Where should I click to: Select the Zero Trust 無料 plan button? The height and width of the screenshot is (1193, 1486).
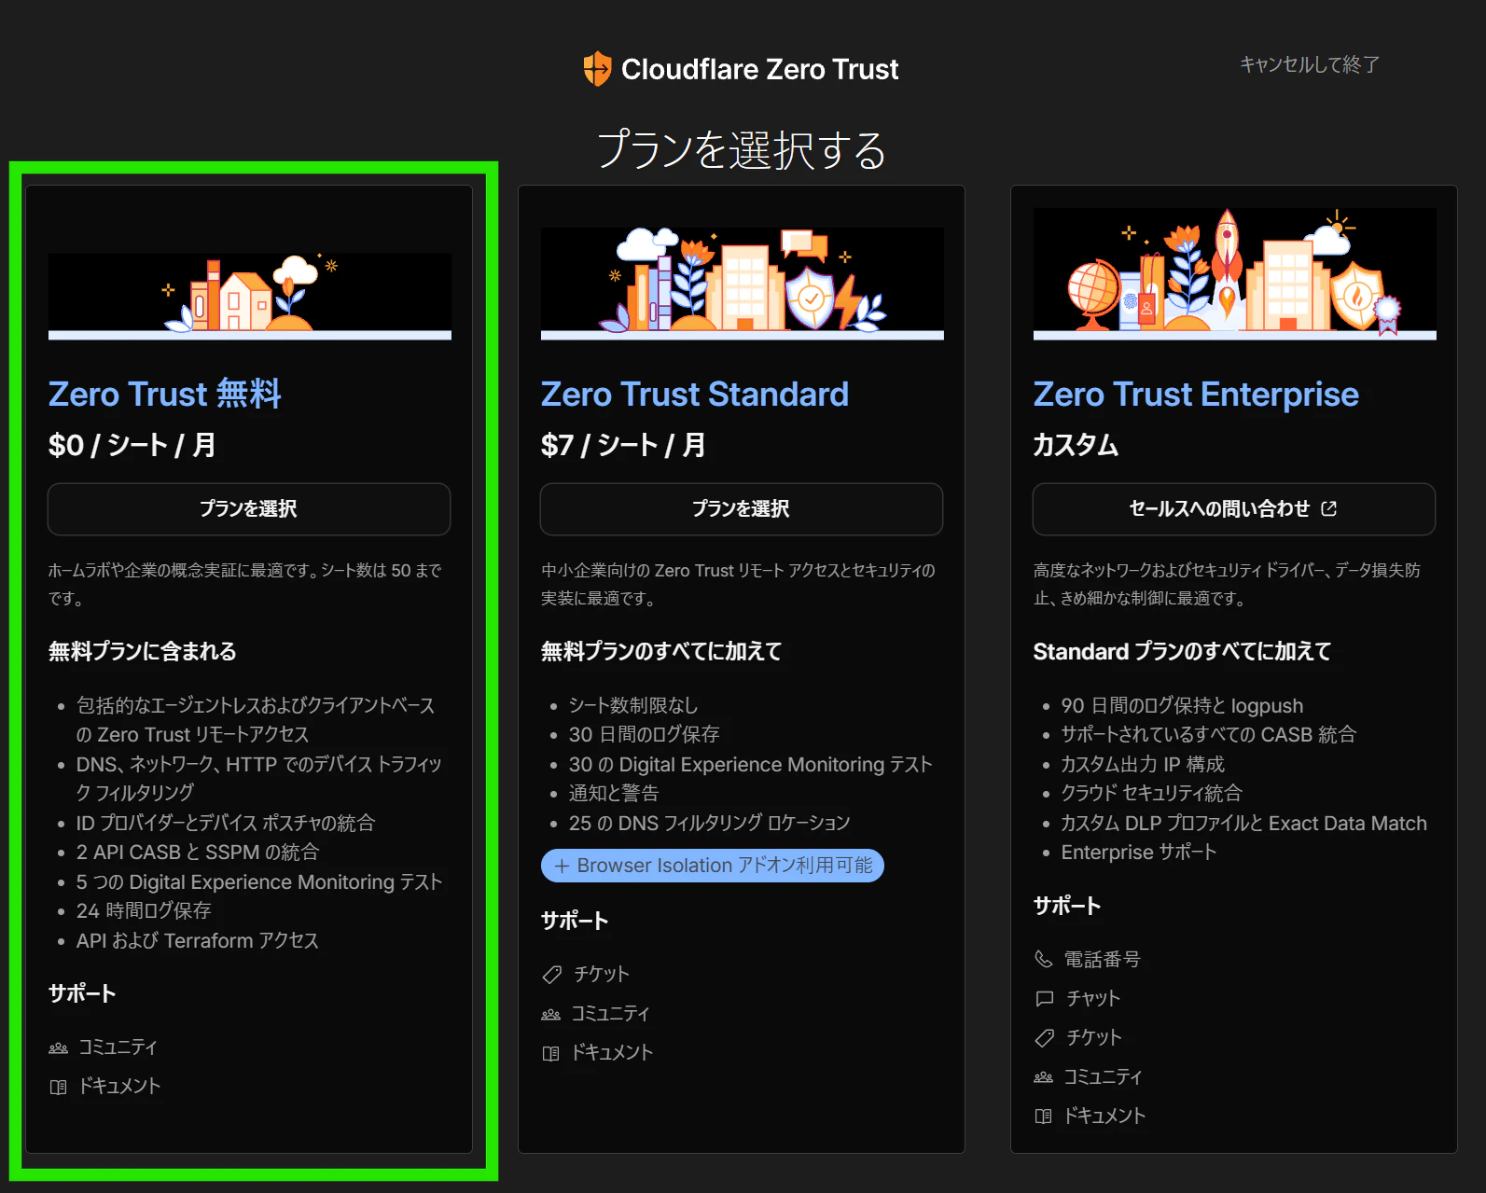click(249, 509)
